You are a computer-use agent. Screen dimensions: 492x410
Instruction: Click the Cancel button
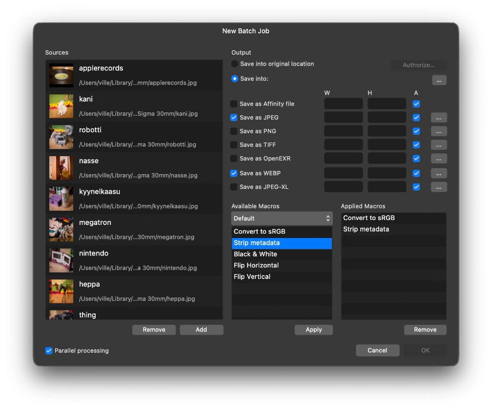coord(377,350)
